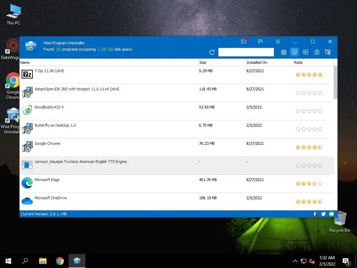
Task: Click the BonziBuddy432 recycle icon
Action: [x=27, y=110]
